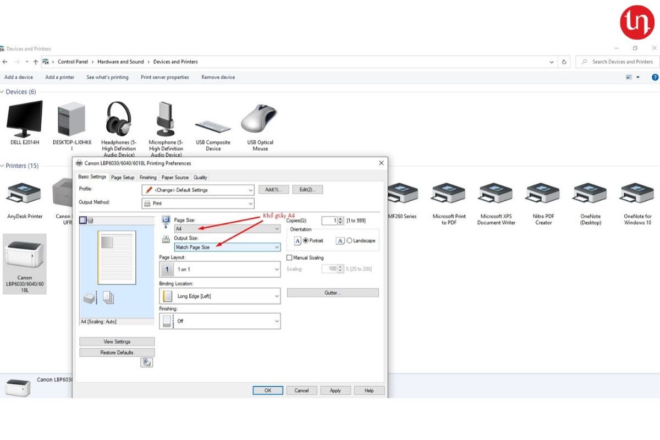The width and height of the screenshot is (660, 440).
Task: Click the Landscape orientation A icon
Action: 340,241
